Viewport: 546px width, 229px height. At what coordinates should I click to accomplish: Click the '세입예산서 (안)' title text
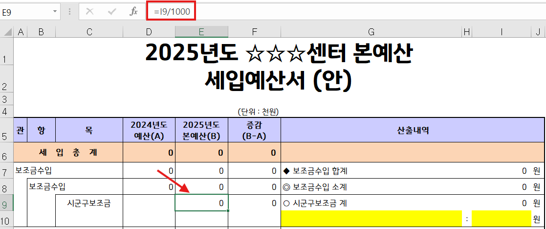coord(279,81)
